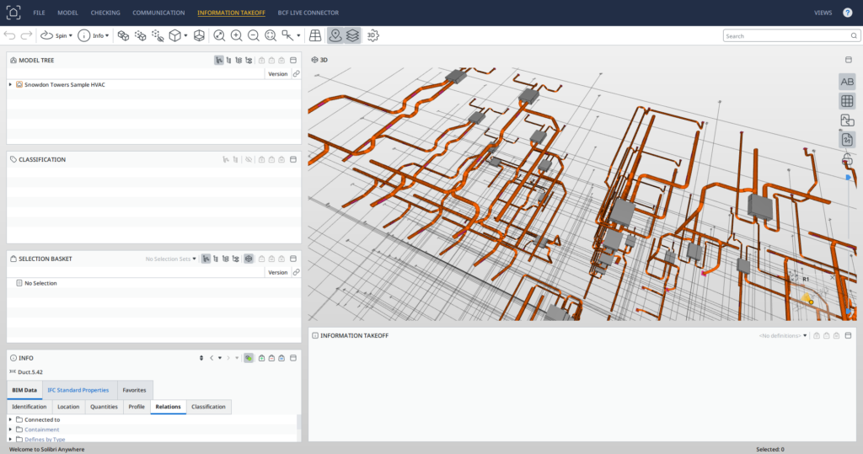Open the help question mark icon

click(x=847, y=13)
